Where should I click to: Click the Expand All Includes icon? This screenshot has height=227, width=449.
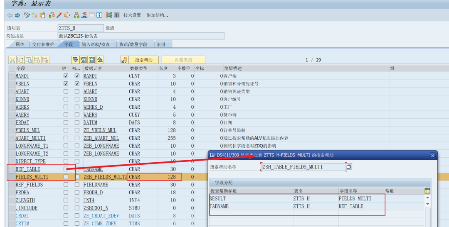pyautogui.click(x=75, y=60)
